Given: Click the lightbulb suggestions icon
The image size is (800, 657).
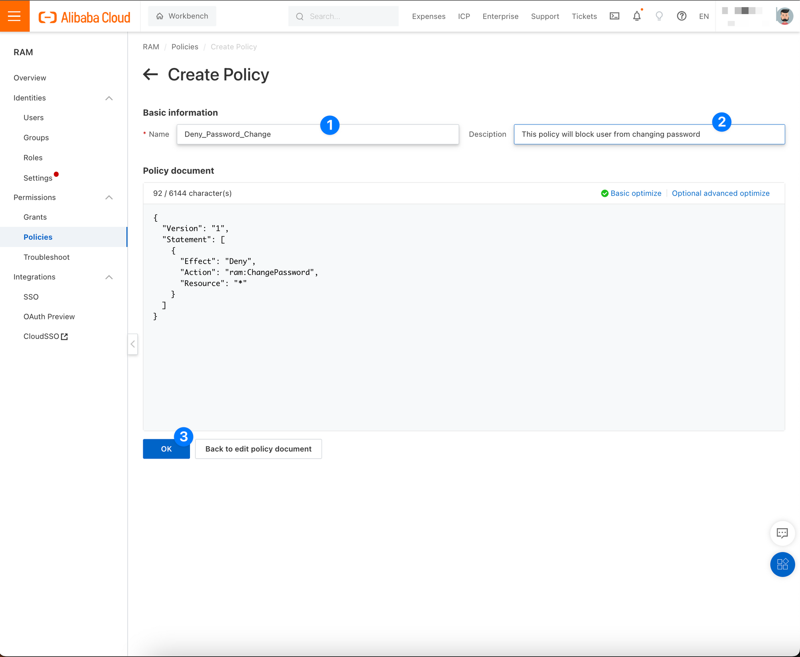Looking at the screenshot, I should tap(659, 16).
